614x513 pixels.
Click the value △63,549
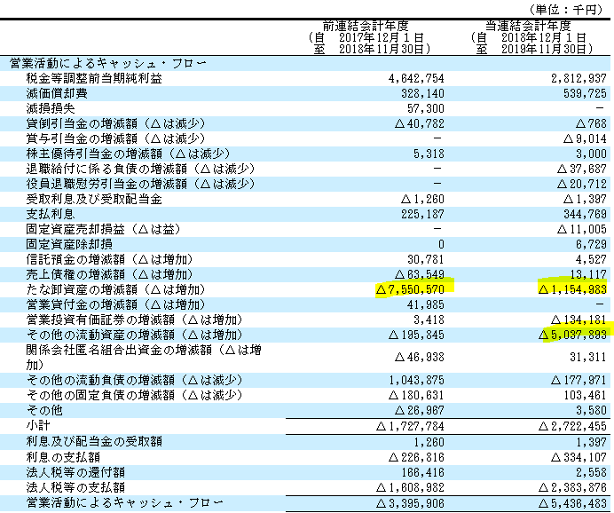420,274
